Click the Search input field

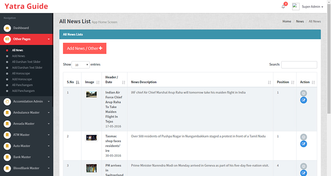tap(299, 65)
